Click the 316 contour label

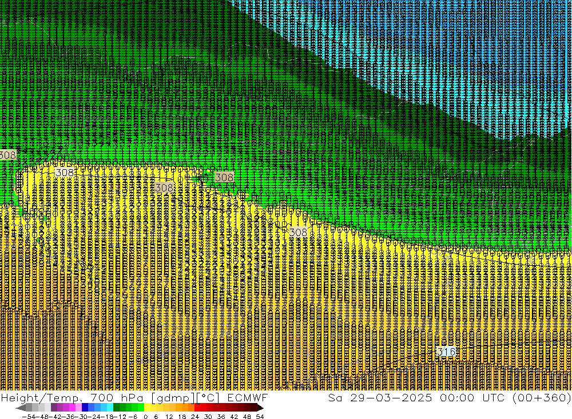click(x=446, y=351)
